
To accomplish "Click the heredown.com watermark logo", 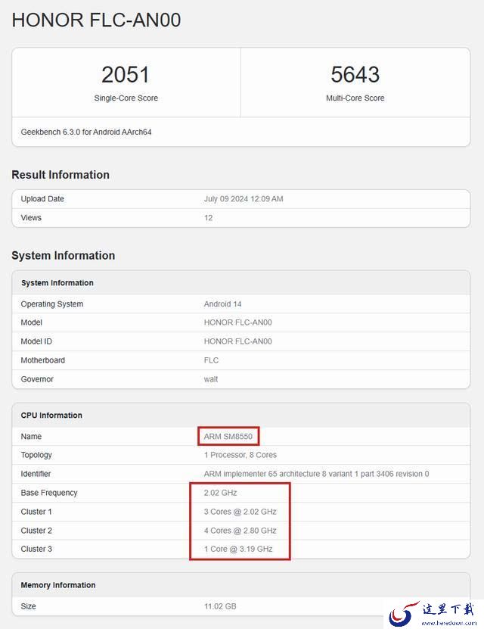I will click(433, 614).
